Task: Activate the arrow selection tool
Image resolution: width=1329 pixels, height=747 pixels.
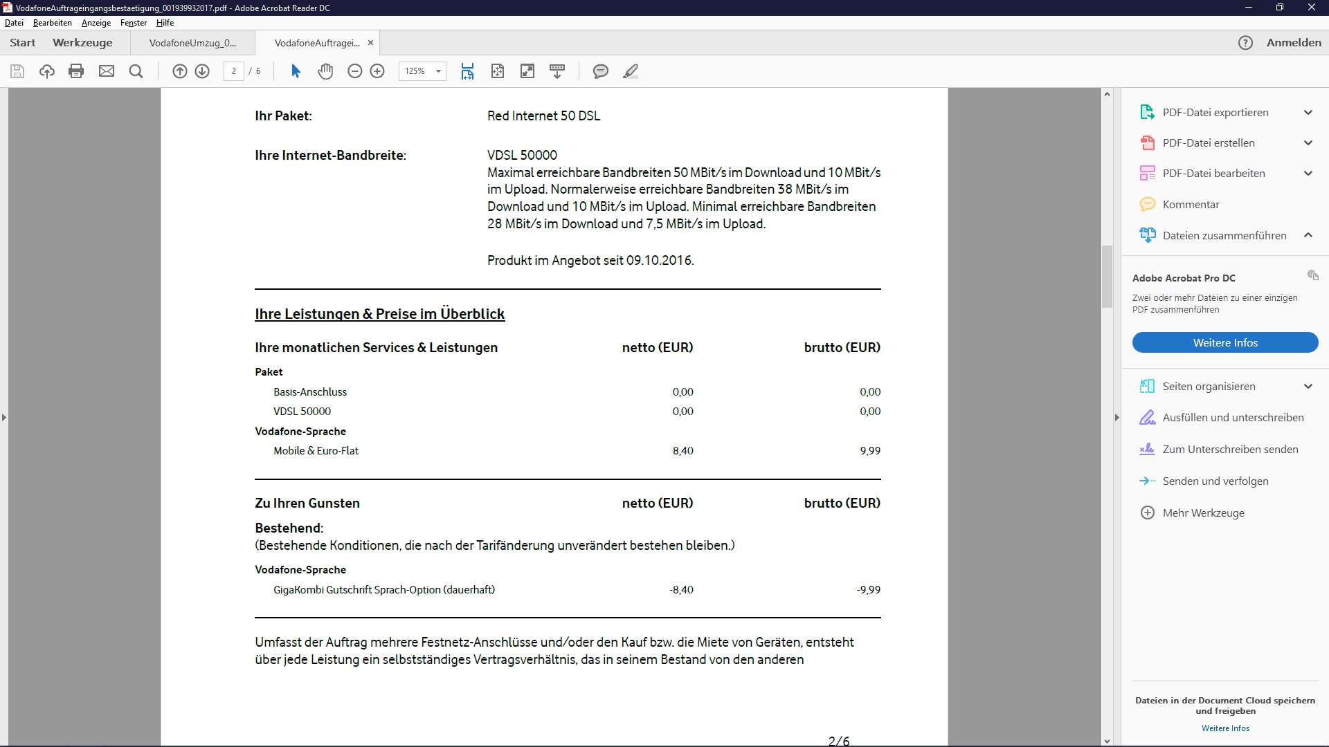Action: click(296, 71)
